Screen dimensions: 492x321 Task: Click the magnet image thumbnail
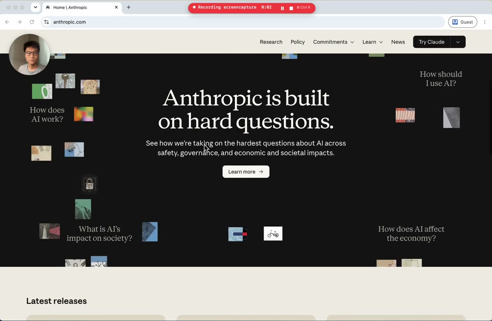[238, 234]
